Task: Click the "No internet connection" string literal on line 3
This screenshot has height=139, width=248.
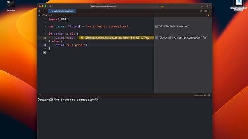Action: 107,27
